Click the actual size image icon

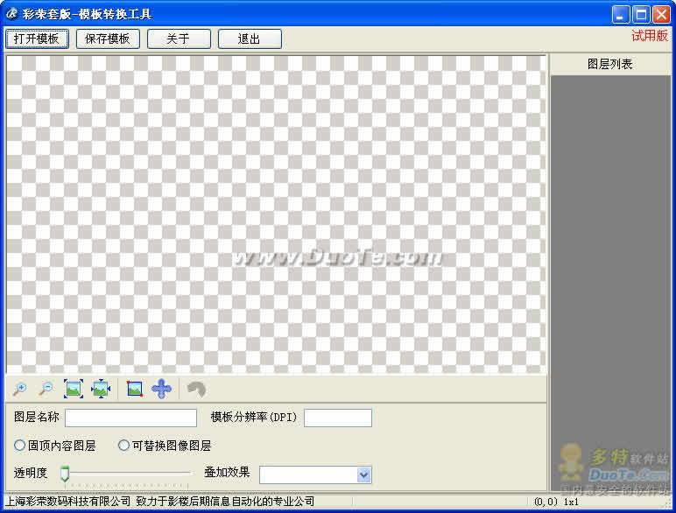[101, 389]
